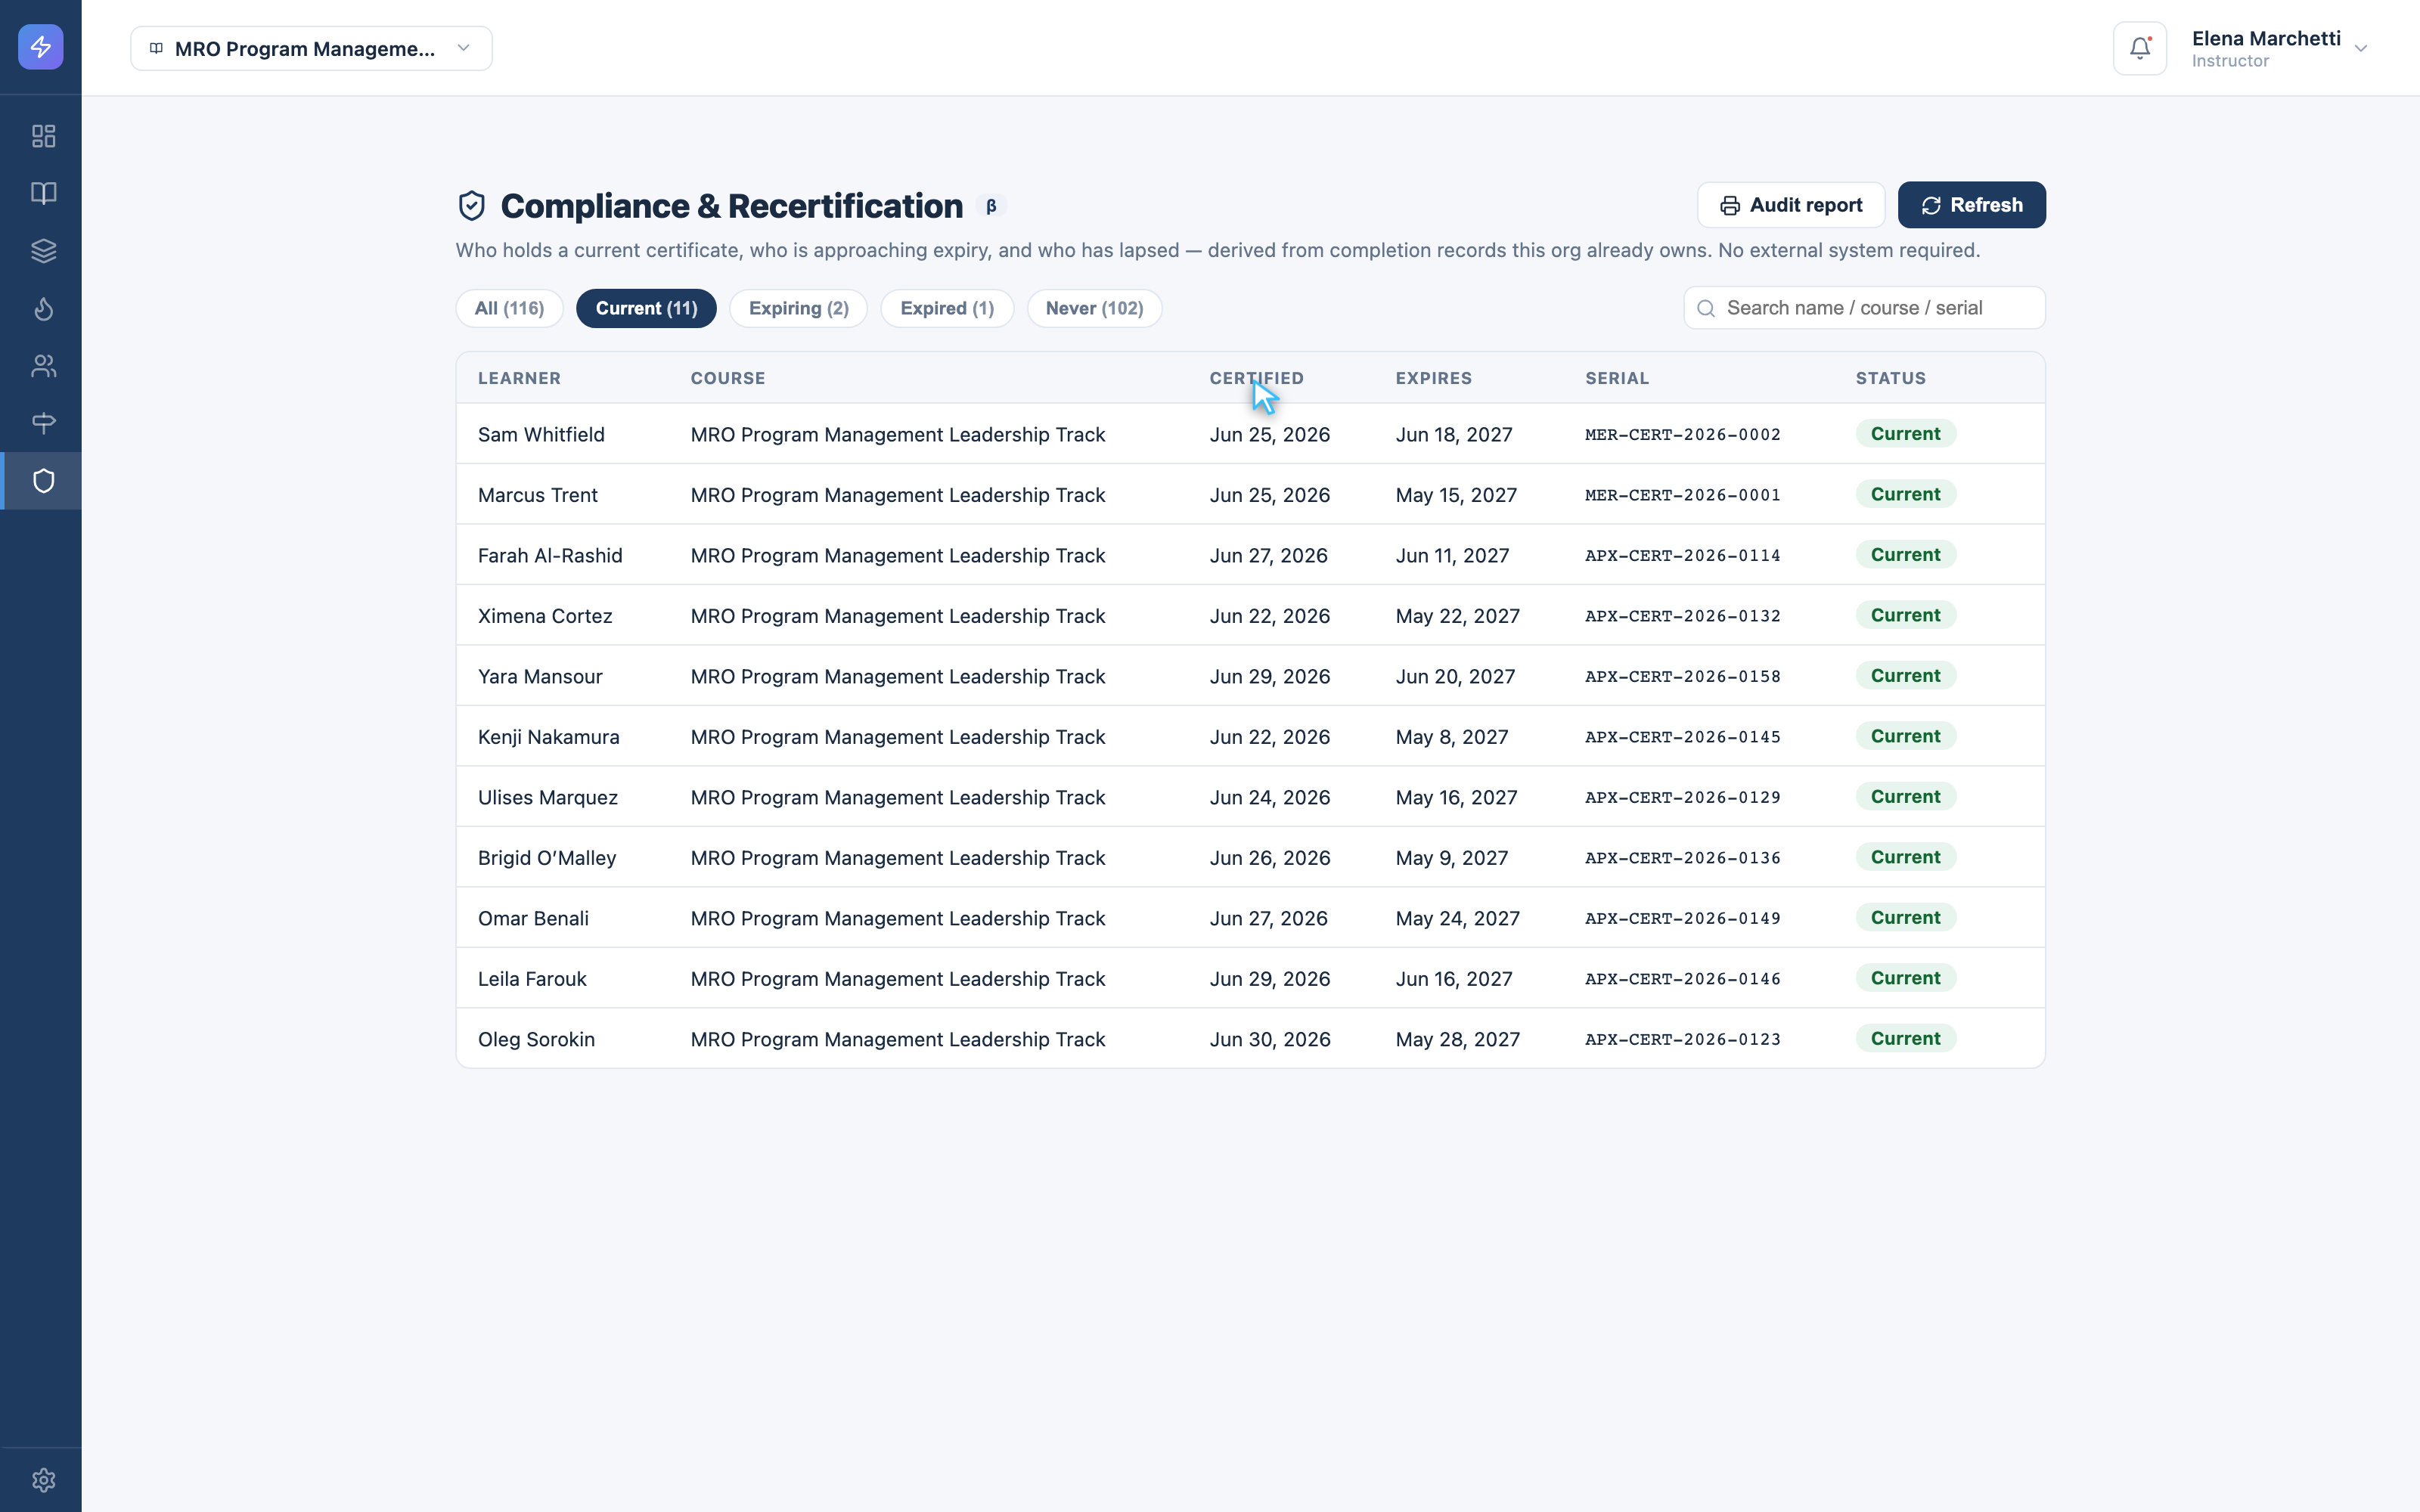Focus the Search name / course / serial field
The image size is (2420, 1512).
(x=1864, y=308)
